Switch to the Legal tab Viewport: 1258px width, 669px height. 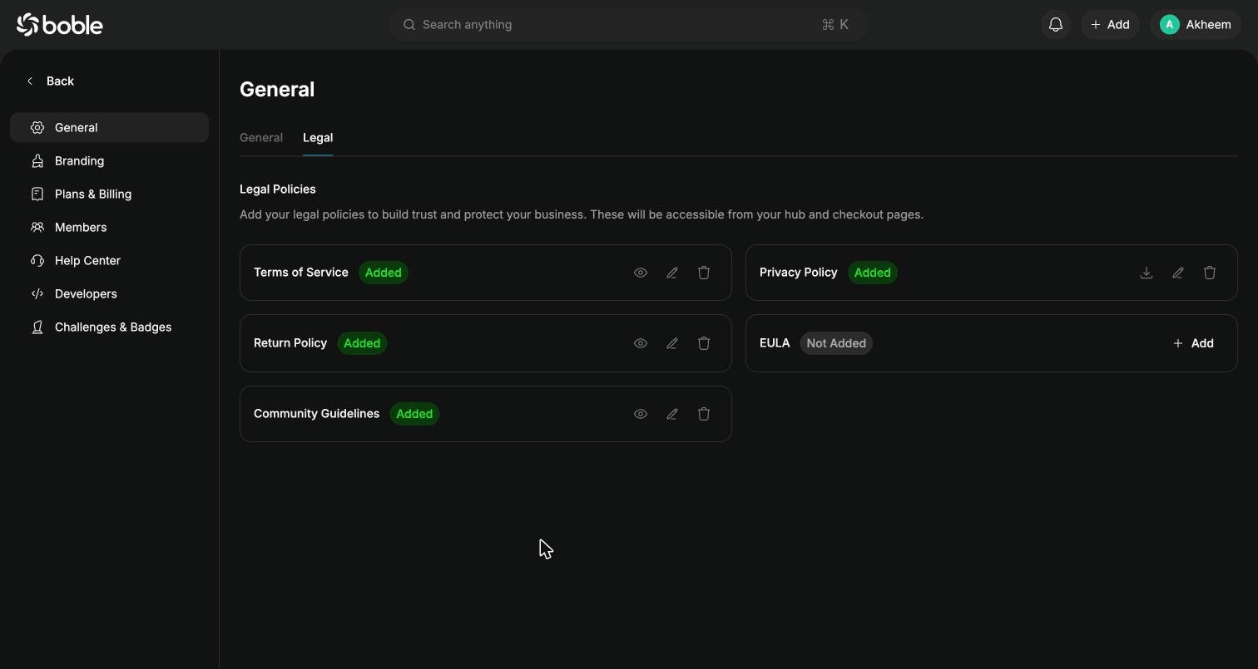[318, 138]
